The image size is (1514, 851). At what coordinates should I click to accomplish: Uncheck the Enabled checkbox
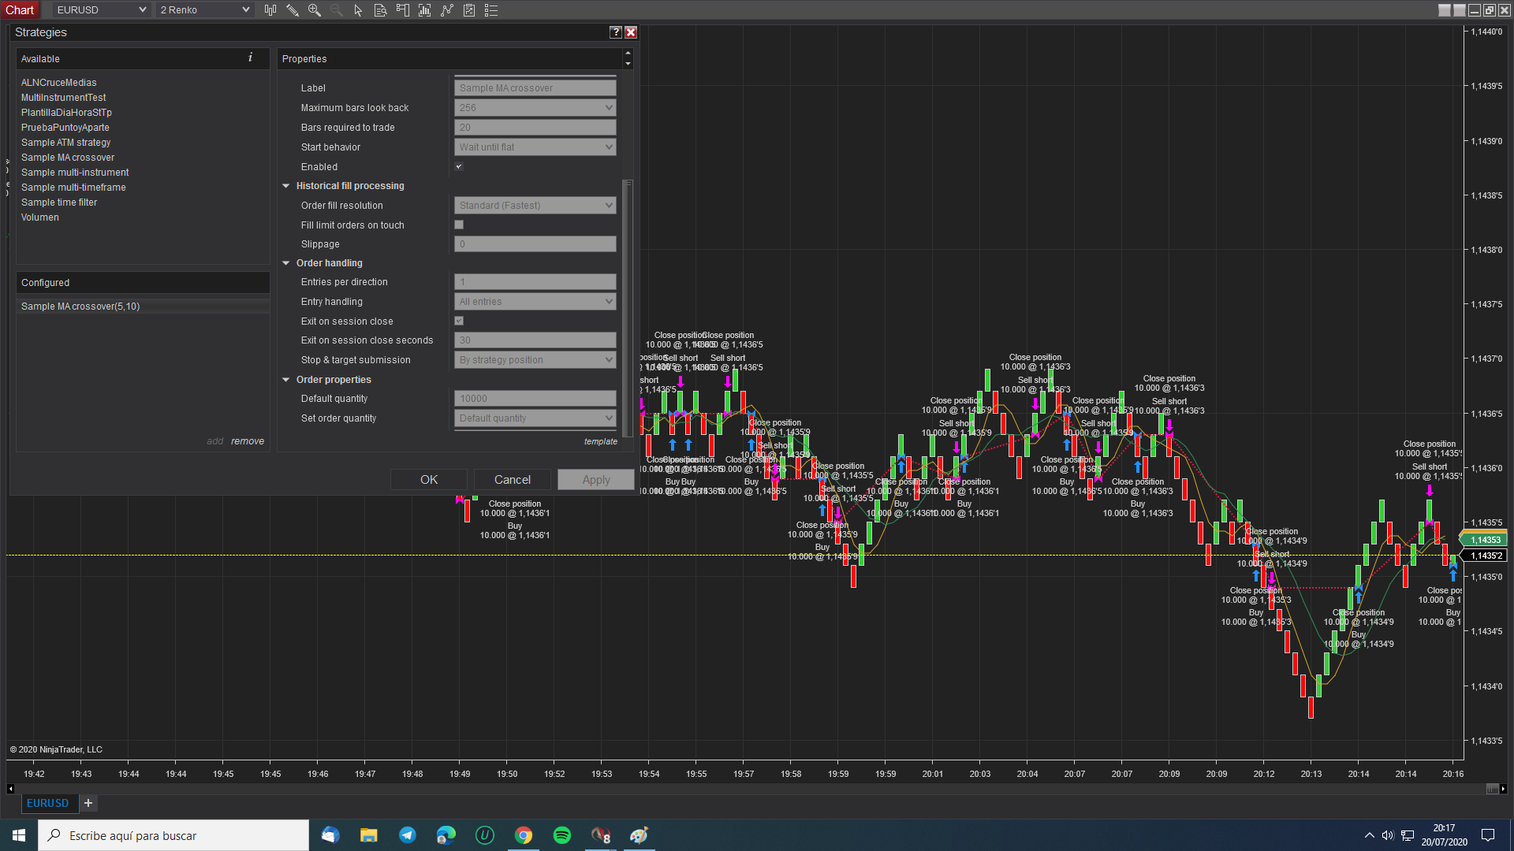[459, 166]
